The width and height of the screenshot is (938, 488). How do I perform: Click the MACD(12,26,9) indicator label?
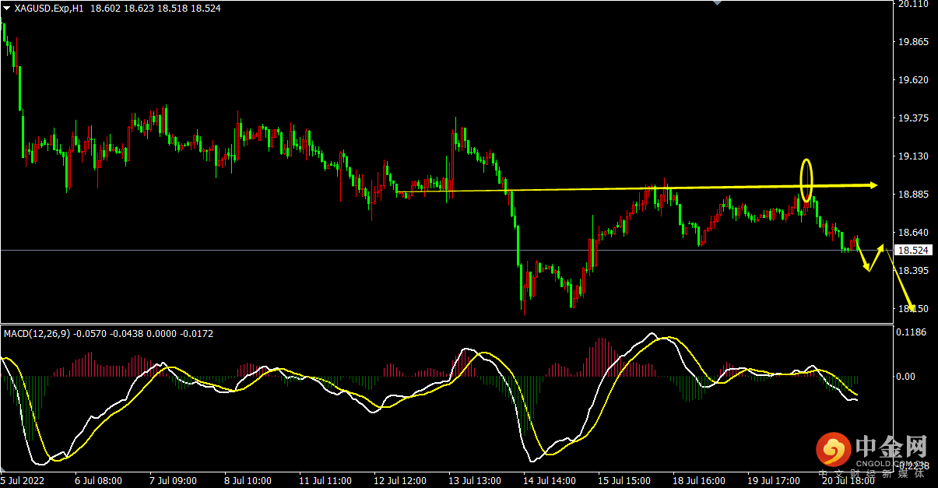(x=37, y=333)
